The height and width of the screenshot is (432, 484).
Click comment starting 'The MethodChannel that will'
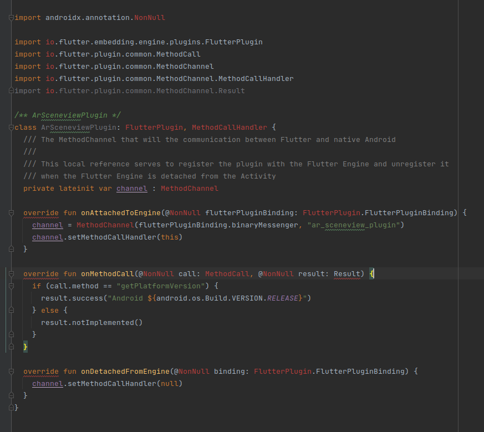pos(210,140)
